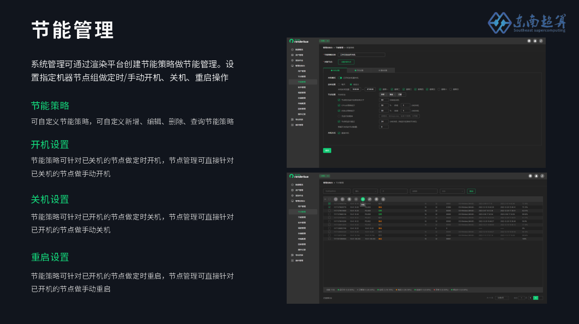The width and height of the screenshot is (579, 324).
Task: Click the copy icon in node list toolbar
Action: pyautogui.click(x=376, y=199)
